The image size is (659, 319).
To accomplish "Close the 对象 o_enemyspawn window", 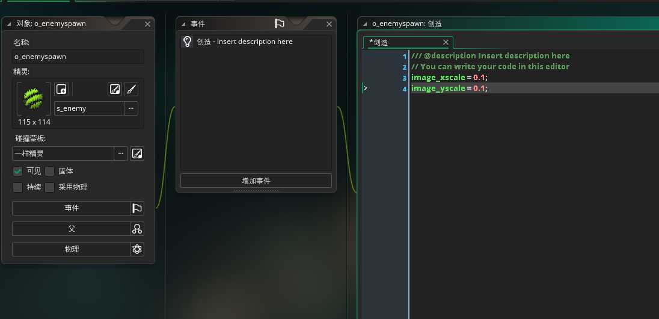I will tap(147, 24).
